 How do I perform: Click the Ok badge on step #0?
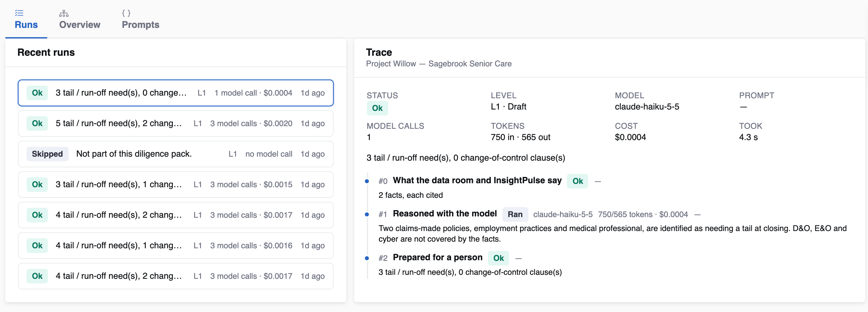pos(577,182)
